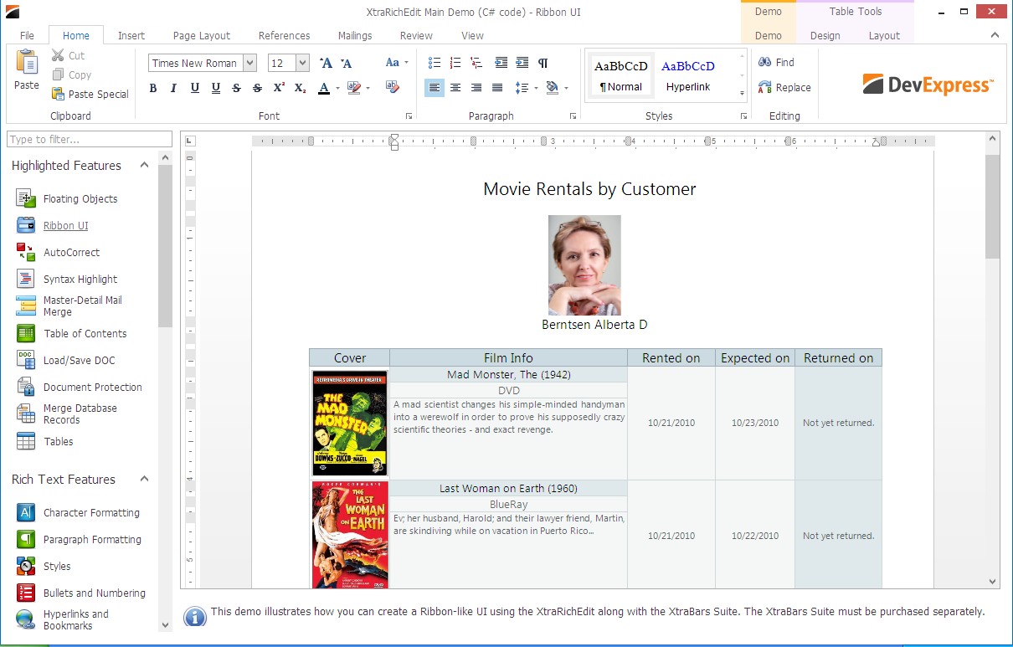The width and height of the screenshot is (1013, 647).
Task: Select the Normal style
Action: pyautogui.click(x=621, y=76)
